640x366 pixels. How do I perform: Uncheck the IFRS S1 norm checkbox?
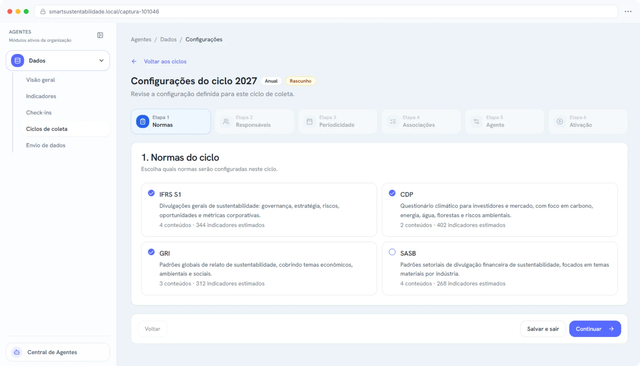click(151, 193)
